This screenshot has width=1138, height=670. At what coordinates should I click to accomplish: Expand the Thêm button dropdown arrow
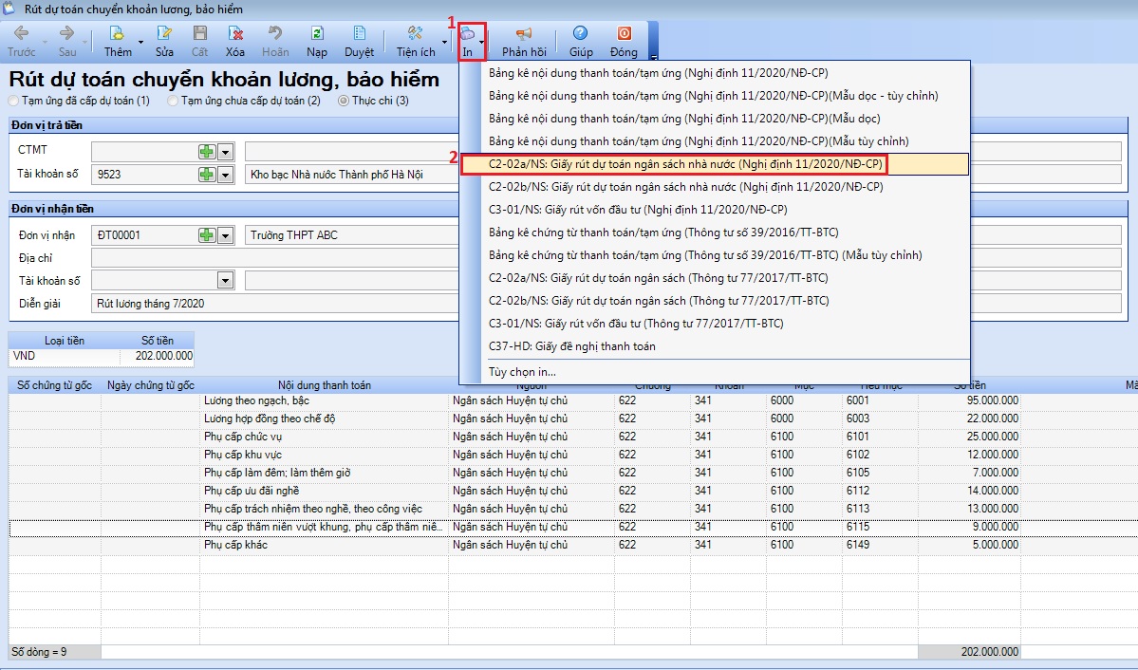click(x=140, y=42)
